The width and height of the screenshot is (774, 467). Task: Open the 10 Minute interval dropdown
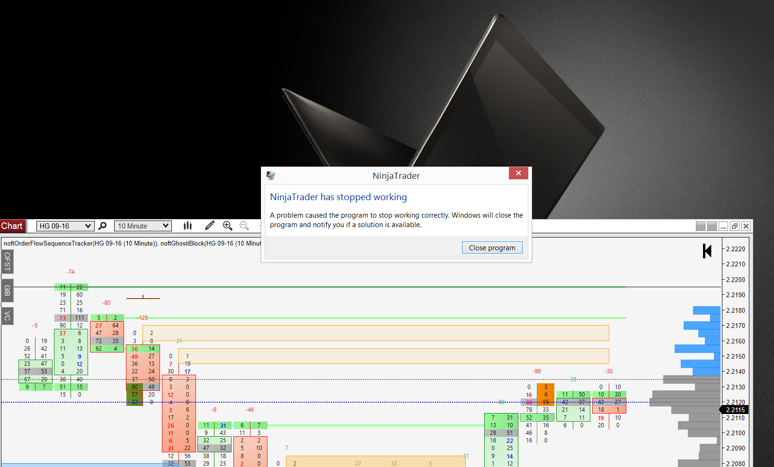tap(142, 226)
